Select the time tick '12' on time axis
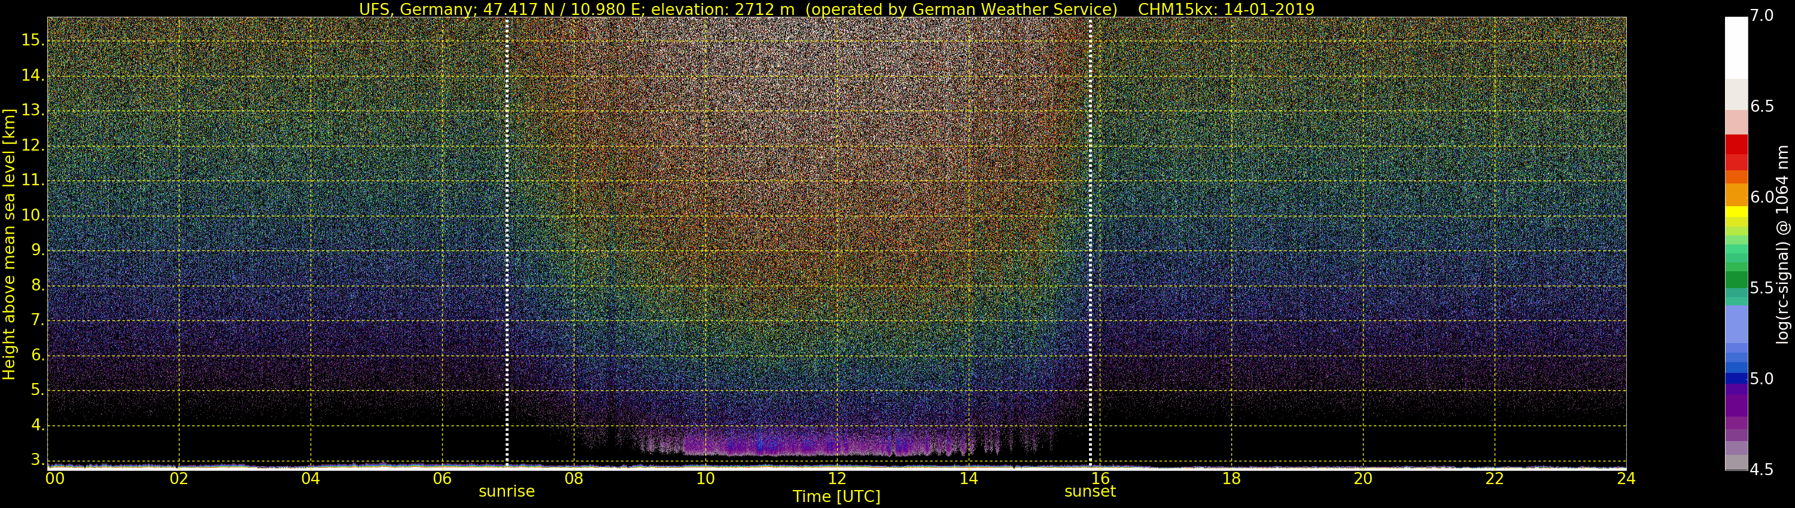The width and height of the screenshot is (1795, 508). coord(837,479)
